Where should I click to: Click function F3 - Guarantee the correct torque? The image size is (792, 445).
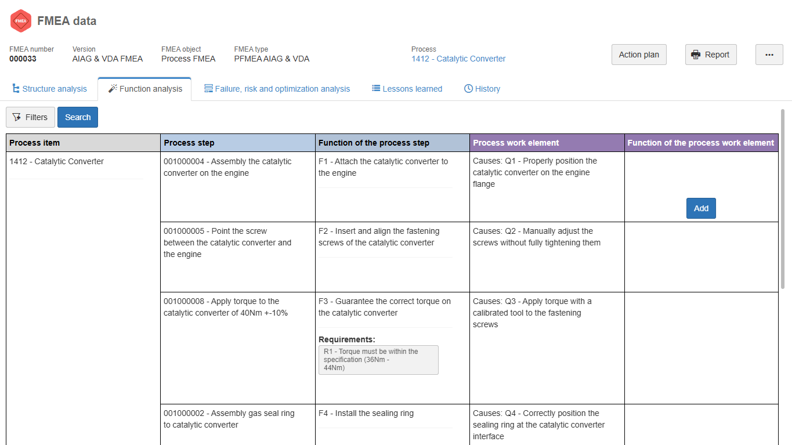click(x=384, y=307)
